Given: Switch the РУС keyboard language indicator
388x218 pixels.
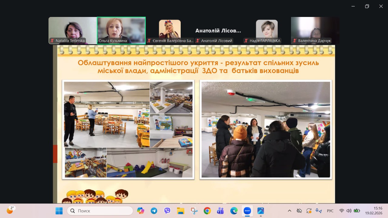Looking at the screenshot, I should tap(330, 211).
